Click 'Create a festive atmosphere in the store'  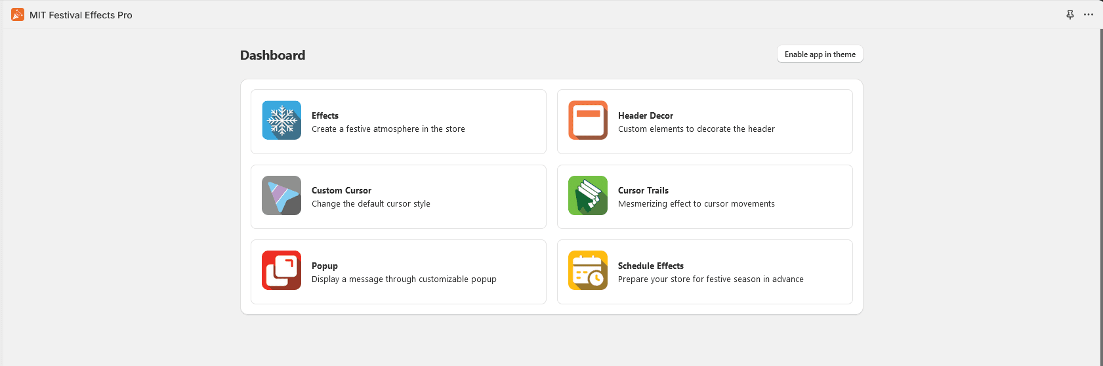pos(388,129)
